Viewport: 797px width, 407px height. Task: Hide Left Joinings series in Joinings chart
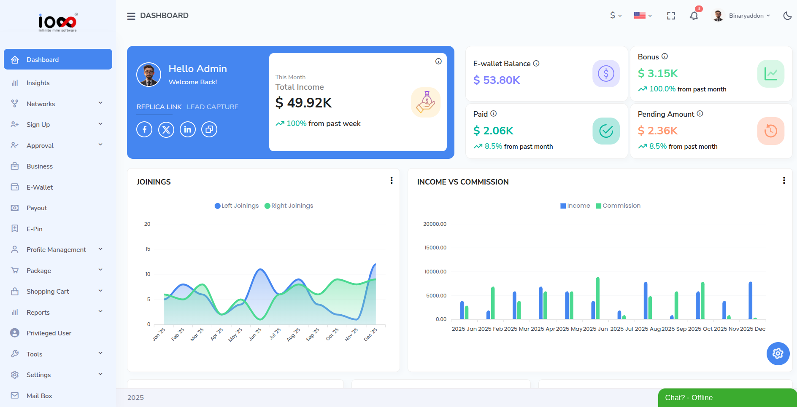coord(236,206)
